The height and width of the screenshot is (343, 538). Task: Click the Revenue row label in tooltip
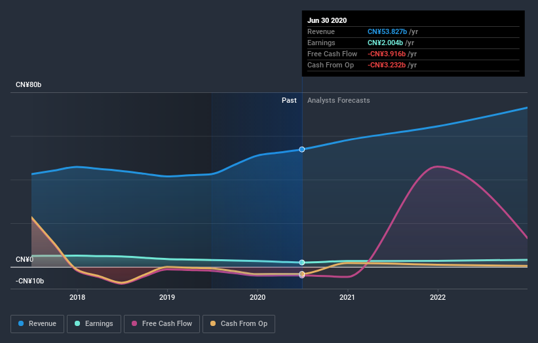click(x=321, y=31)
